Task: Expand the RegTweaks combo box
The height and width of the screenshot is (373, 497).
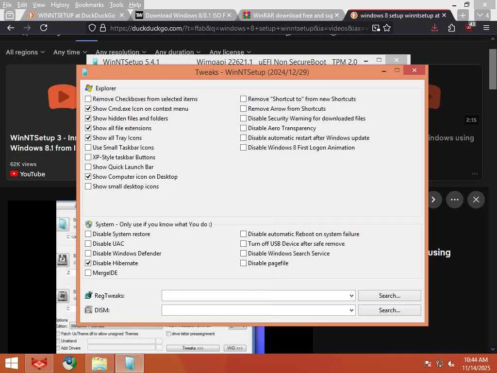Action: coord(351,296)
